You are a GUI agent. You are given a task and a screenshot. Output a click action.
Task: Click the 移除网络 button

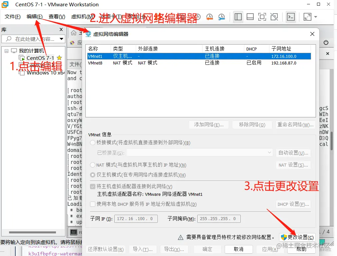[x=252, y=125]
